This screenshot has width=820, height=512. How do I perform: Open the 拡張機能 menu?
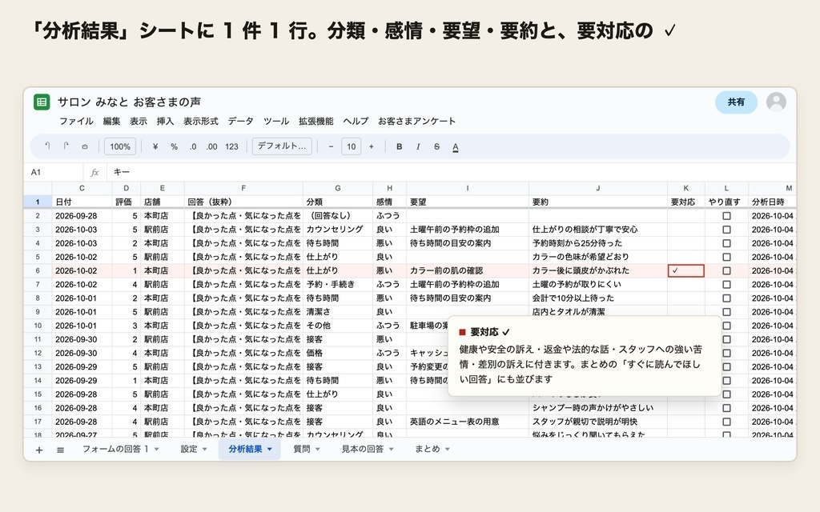[x=316, y=122]
